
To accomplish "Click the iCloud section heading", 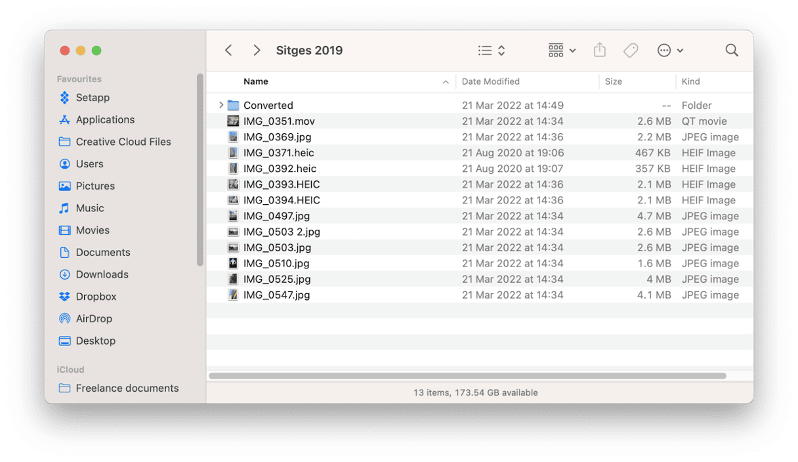I will pyautogui.click(x=71, y=369).
